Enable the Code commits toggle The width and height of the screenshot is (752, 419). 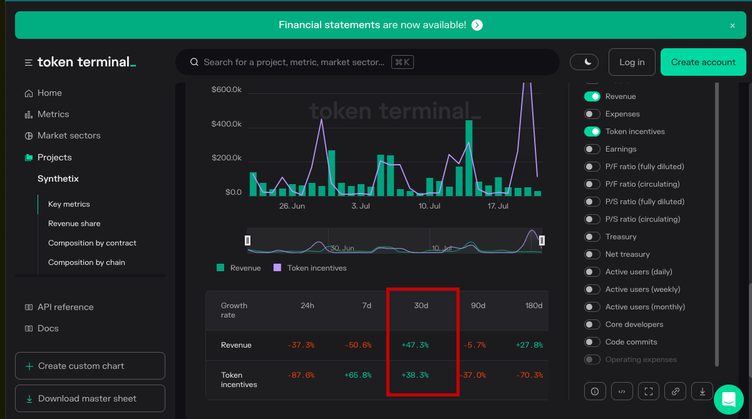[x=592, y=342]
